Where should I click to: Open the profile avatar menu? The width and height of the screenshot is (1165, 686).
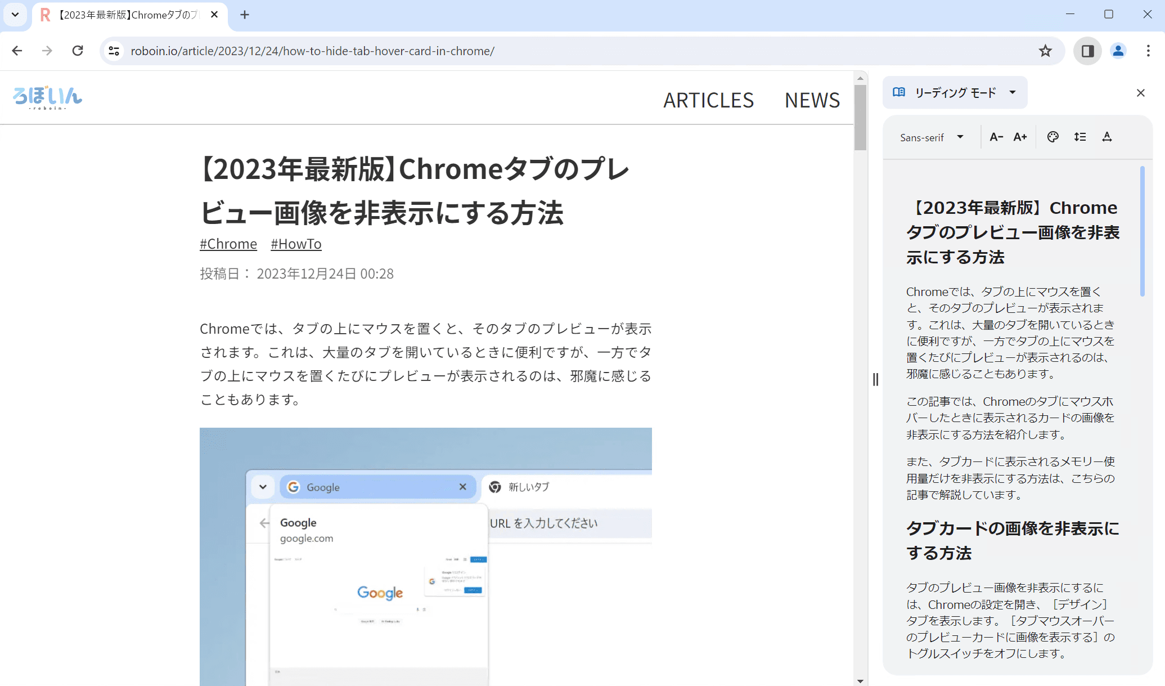click(x=1118, y=51)
